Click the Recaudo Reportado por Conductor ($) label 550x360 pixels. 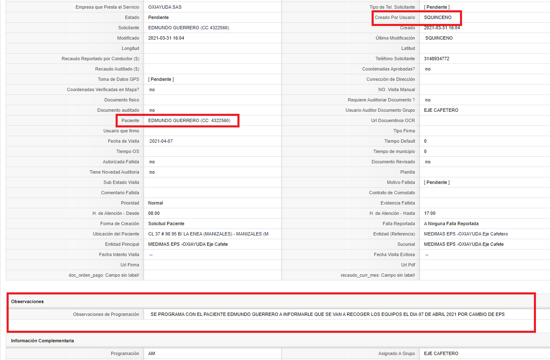pyautogui.click(x=100, y=59)
